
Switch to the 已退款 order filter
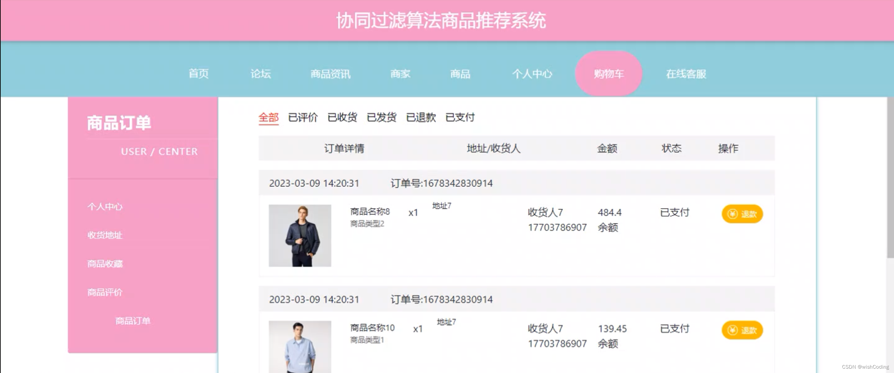pos(421,117)
